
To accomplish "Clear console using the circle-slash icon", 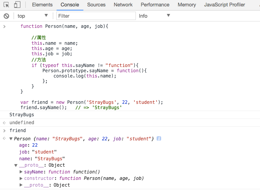I will pos(6,16).
